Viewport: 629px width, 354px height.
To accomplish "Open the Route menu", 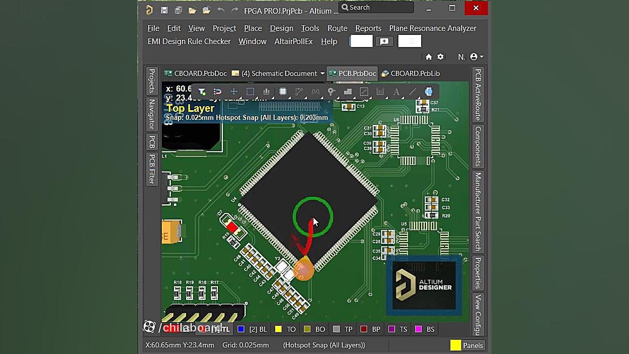I will pos(337,28).
